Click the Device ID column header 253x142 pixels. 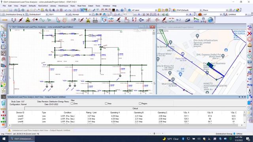[20, 112]
